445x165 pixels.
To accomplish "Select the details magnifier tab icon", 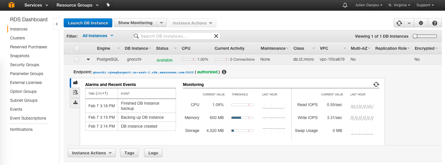I will tap(75, 92).
